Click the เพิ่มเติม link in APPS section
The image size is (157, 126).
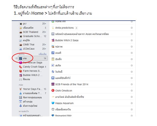[x=43, y=54]
